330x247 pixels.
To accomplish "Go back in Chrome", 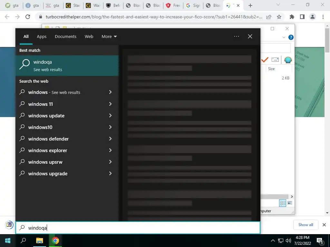I will pos(7,17).
